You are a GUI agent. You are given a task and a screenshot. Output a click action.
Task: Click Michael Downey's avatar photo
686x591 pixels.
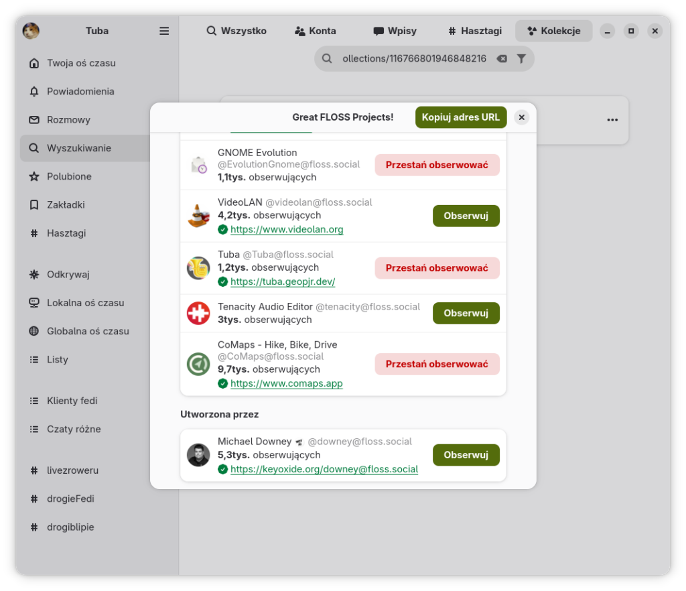pyautogui.click(x=198, y=455)
